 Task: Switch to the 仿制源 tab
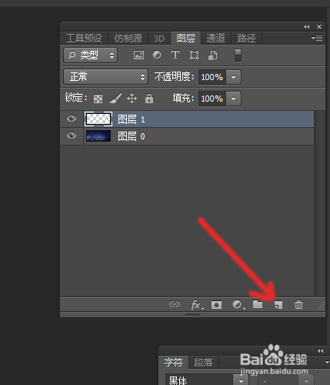pos(128,38)
